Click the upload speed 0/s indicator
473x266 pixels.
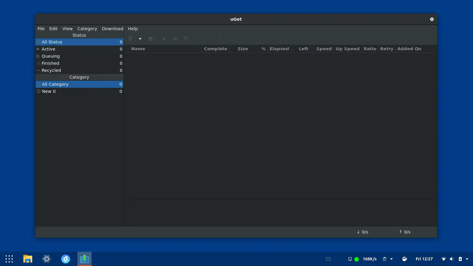(x=405, y=232)
